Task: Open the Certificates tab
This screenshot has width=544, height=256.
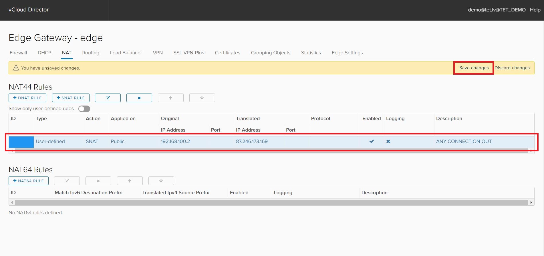Action: 227,53
